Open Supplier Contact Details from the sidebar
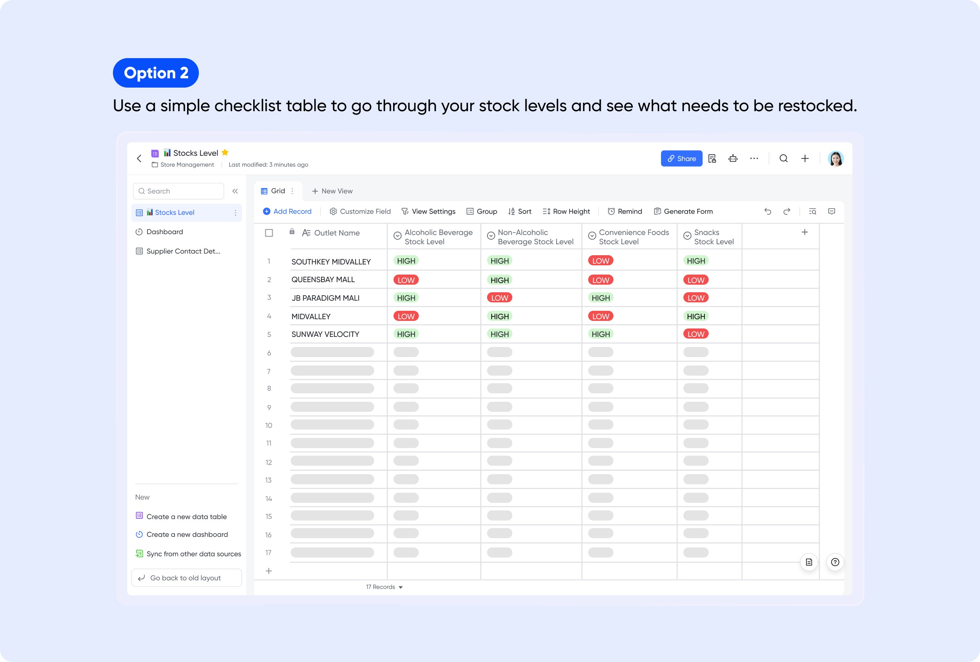This screenshot has height=662, width=980. click(182, 251)
